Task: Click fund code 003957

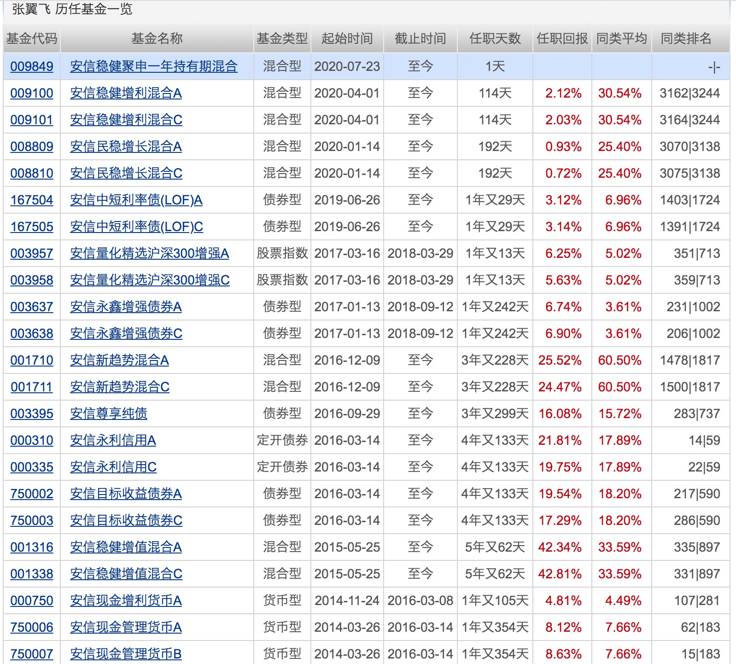Action: (x=32, y=253)
